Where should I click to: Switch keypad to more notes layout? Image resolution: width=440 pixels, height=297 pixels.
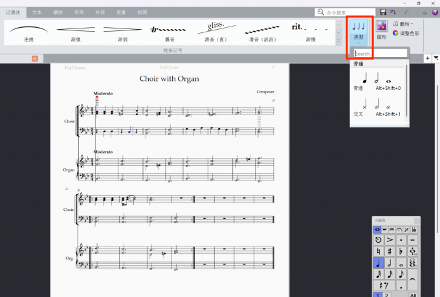[x=384, y=230]
